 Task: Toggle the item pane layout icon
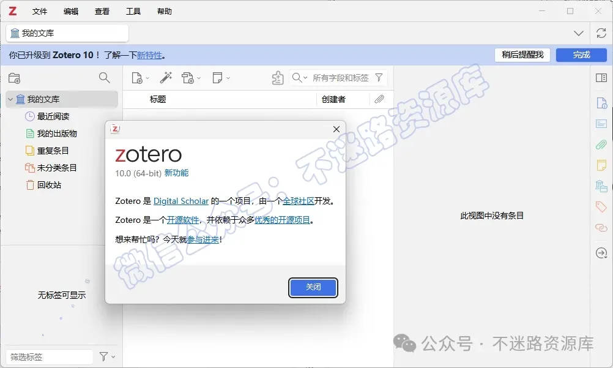point(601,78)
